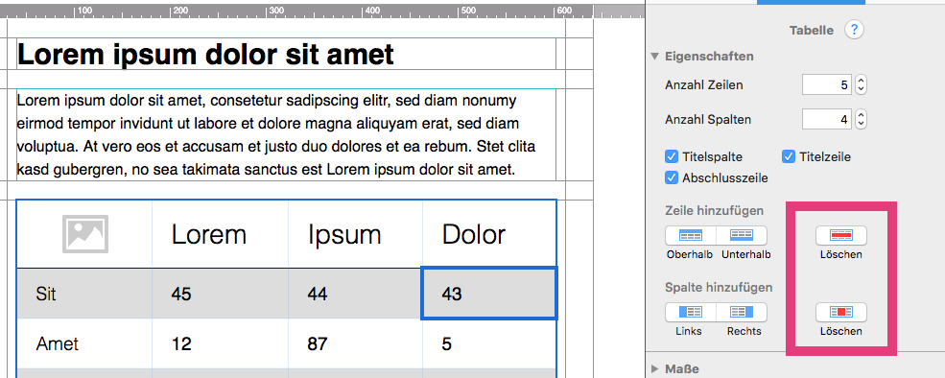Select the Ipsum header cell
The image size is (945, 378).
click(x=356, y=234)
